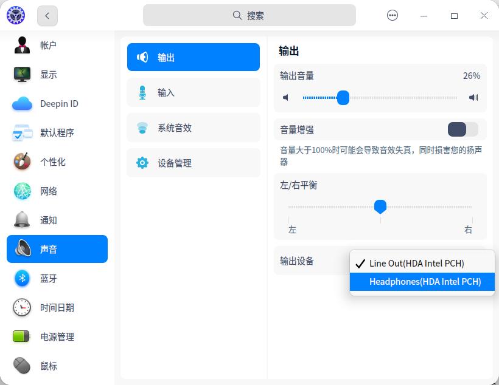
Task: Click the 电源管理 battery icon
Action: tap(21, 337)
